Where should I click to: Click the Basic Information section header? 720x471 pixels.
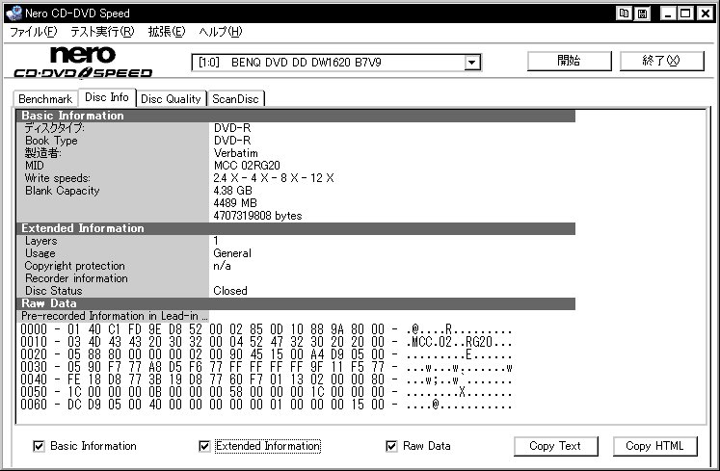point(296,116)
